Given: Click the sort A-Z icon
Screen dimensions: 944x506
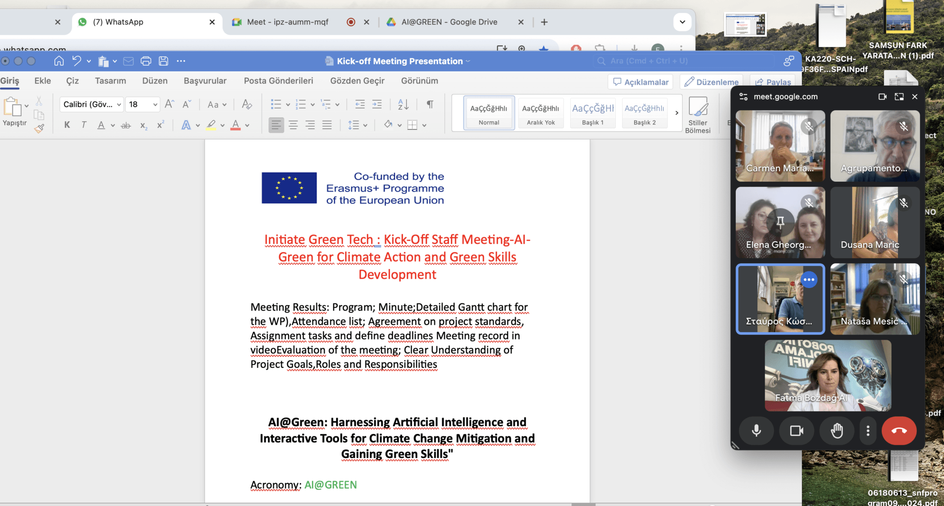Looking at the screenshot, I should click(403, 104).
